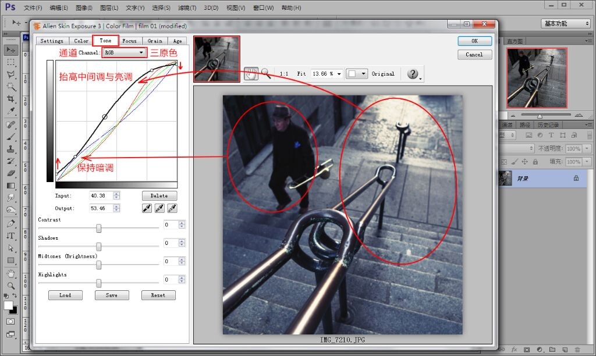
Task: Select the Eraser tool
Action: (x=10, y=173)
